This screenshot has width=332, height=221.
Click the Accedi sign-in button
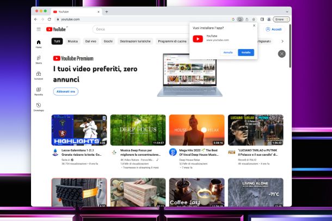tap(274, 29)
